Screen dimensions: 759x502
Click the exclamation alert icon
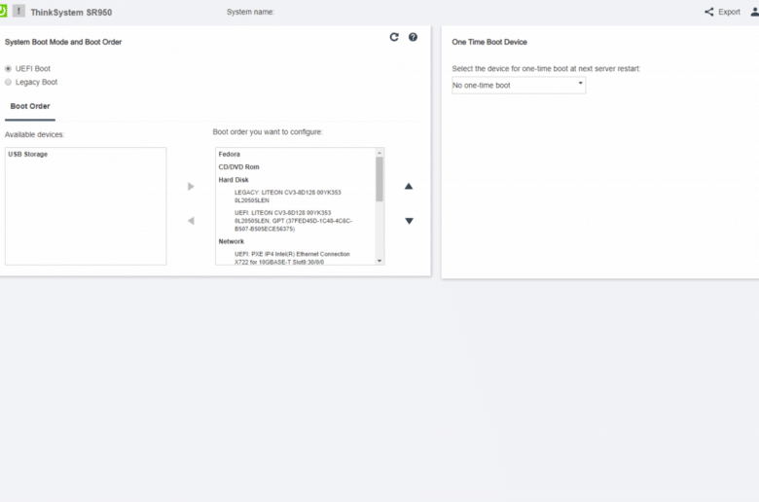(x=18, y=11)
